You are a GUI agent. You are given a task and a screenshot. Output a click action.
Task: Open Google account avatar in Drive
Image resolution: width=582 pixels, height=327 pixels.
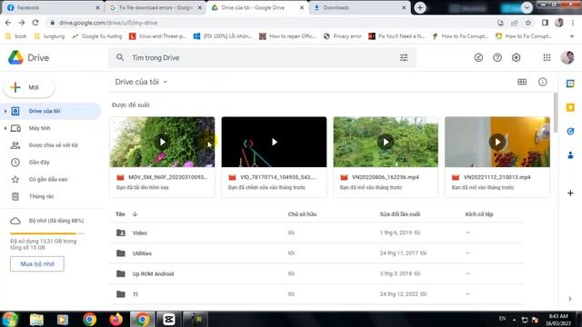[567, 57]
